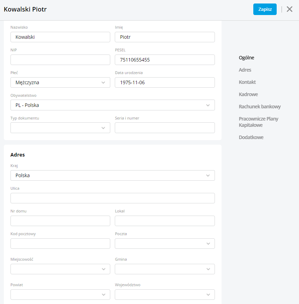Open the Poczta dropdown
Viewport: 299px width, 304px height.
165,244
